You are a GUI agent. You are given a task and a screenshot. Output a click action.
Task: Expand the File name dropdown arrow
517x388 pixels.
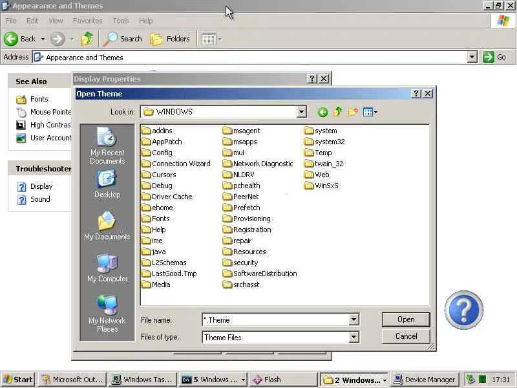click(353, 319)
